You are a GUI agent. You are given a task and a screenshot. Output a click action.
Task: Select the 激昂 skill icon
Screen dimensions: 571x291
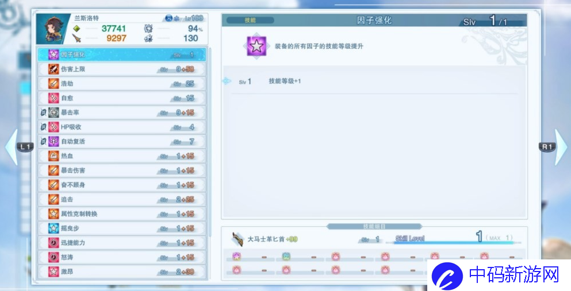click(x=53, y=271)
